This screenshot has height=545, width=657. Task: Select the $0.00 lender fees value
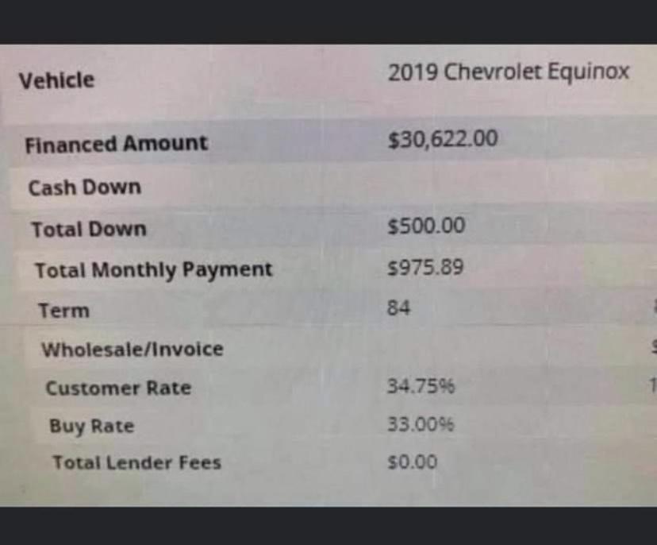point(413,462)
